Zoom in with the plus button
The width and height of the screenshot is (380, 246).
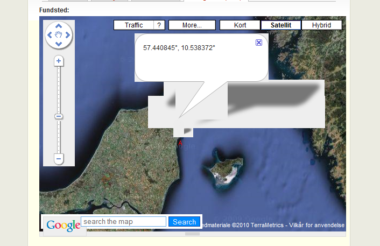pos(59,61)
